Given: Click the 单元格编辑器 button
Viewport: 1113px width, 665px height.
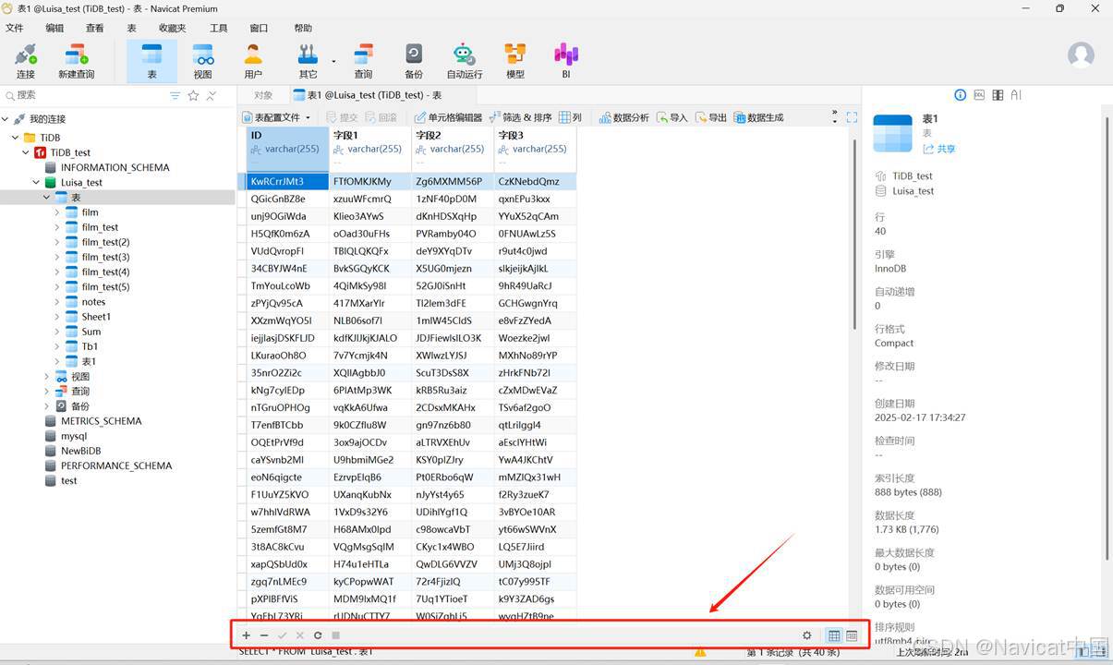Looking at the screenshot, I should click(448, 117).
